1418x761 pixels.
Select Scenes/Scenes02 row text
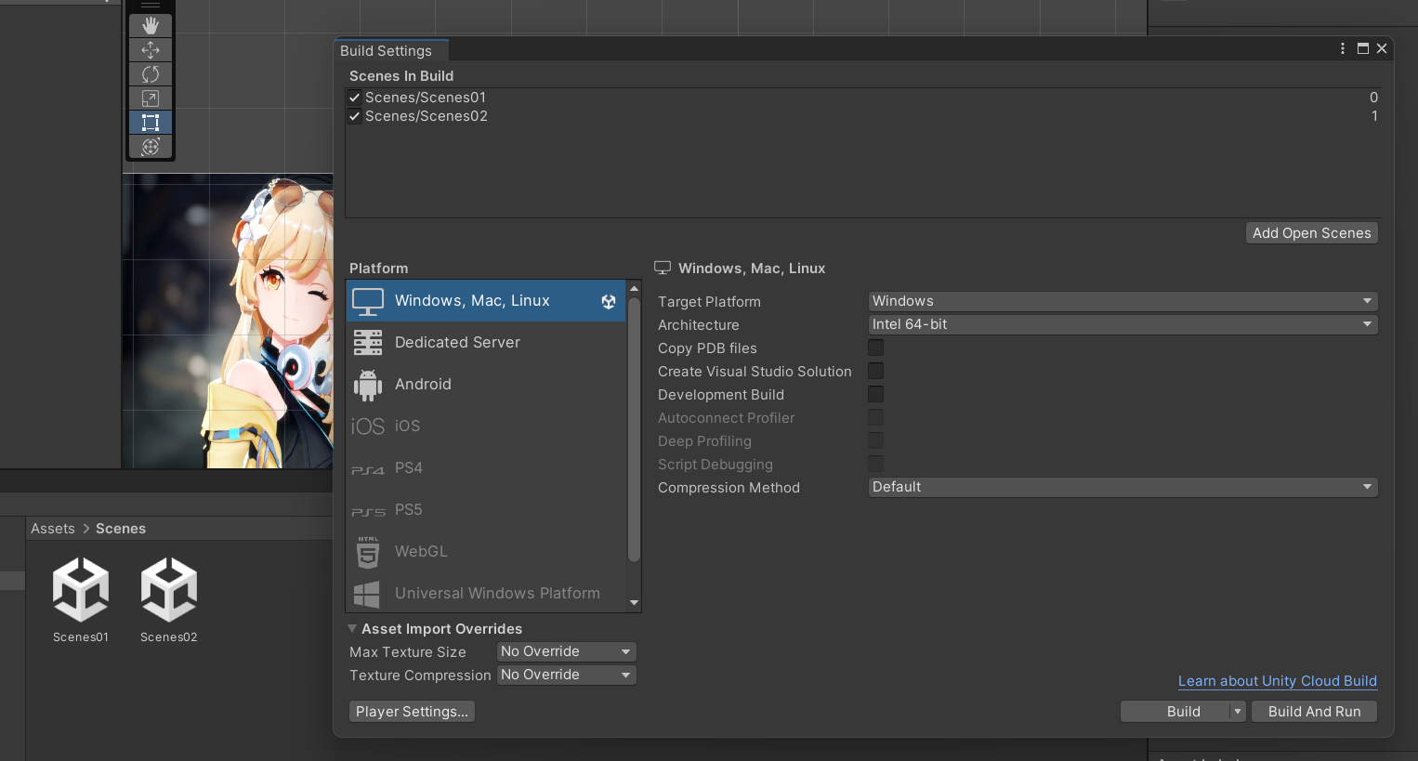427,116
